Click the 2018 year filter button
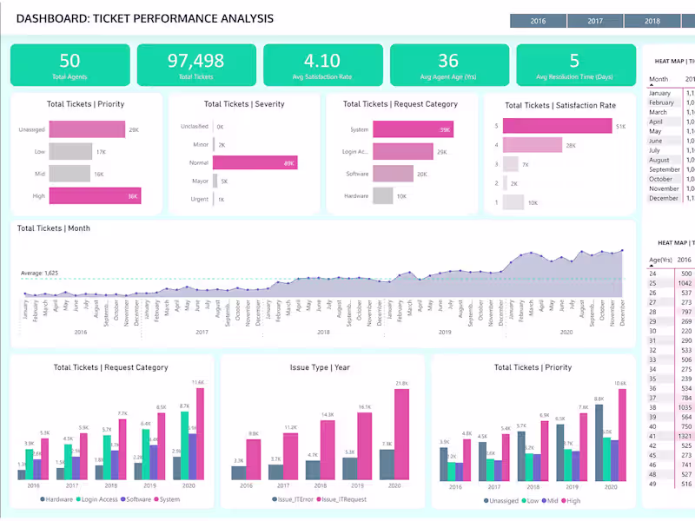Image resolution: width=695 pixels, height=521 pixels. [652, 20]
